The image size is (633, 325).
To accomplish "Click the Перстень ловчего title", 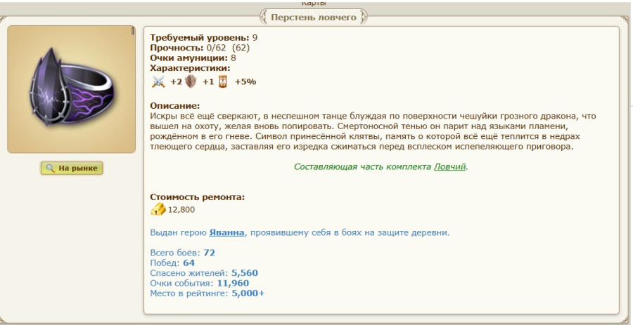I will 314,18.
